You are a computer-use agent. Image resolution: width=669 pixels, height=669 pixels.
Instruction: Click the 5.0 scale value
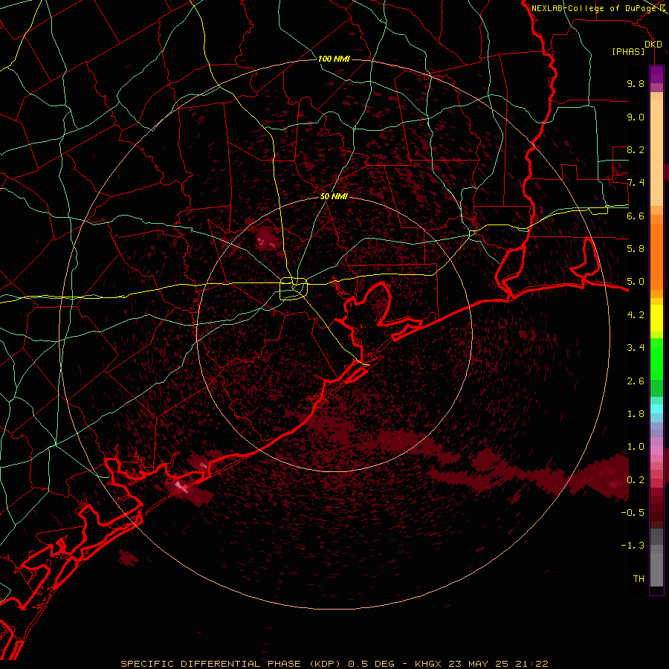click(636, 282)
